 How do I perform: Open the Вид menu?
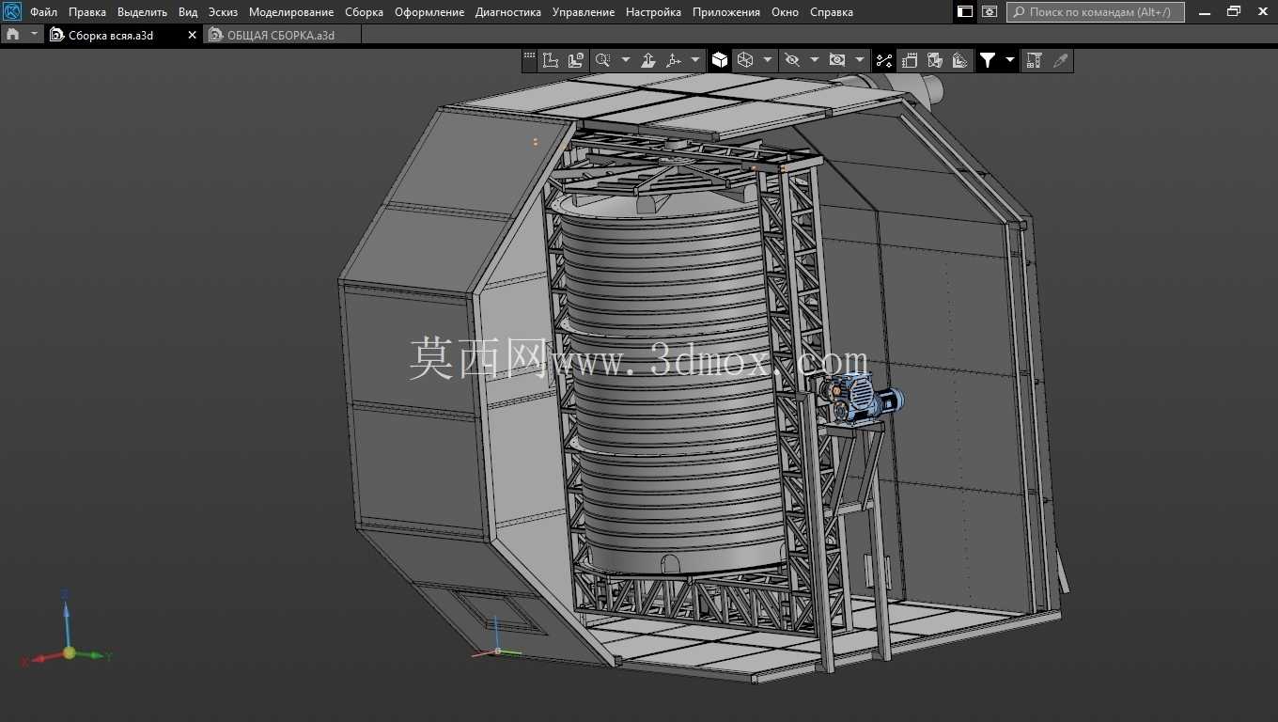pos(188,12)
